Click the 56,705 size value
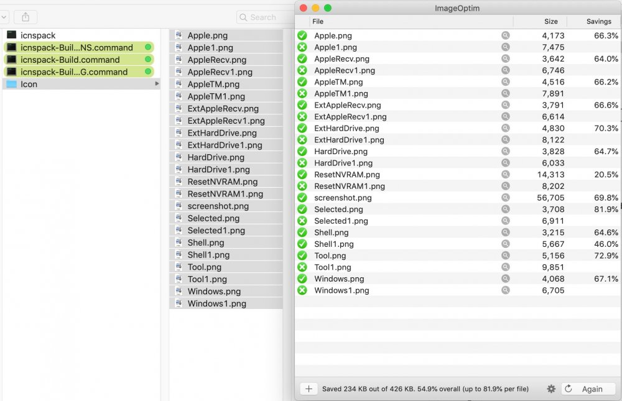The height and width of the screenshot is (401, 622). [x=550, y=198]
